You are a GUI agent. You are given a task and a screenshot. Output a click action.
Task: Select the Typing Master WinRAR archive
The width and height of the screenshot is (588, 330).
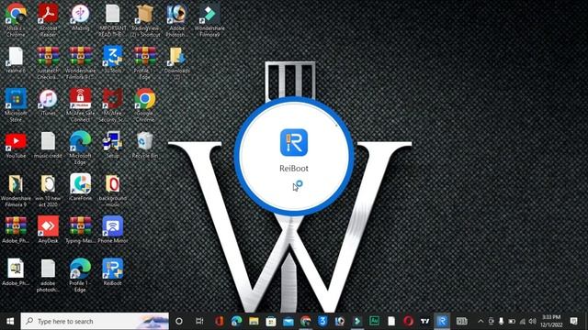pos(80,229)
